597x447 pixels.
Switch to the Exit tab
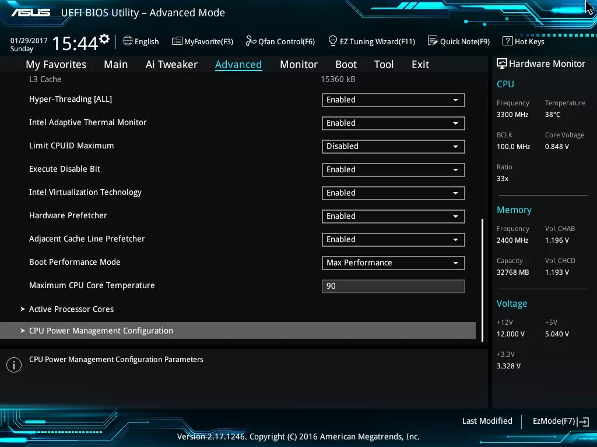(x=420, y=65)
